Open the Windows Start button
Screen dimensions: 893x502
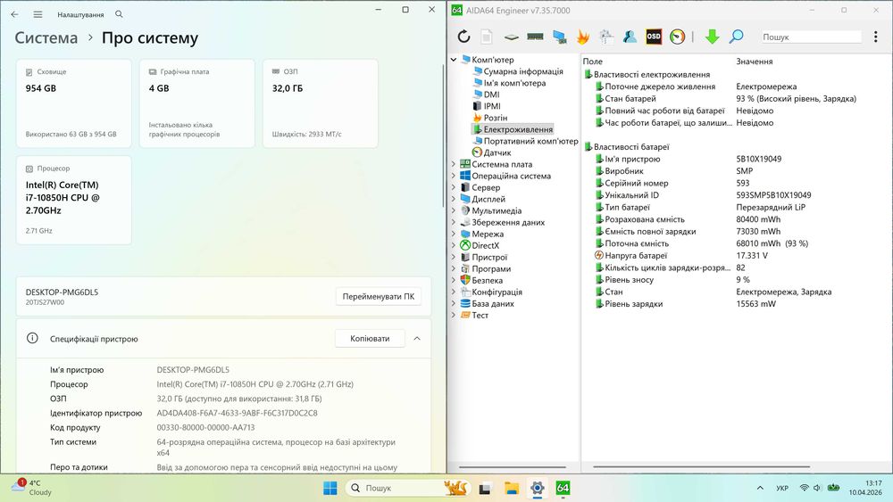[x=330, y=488]
